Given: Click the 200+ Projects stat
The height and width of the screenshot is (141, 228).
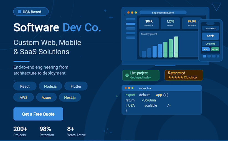Looking at the screenshot, I should click(x=20, y=131).
